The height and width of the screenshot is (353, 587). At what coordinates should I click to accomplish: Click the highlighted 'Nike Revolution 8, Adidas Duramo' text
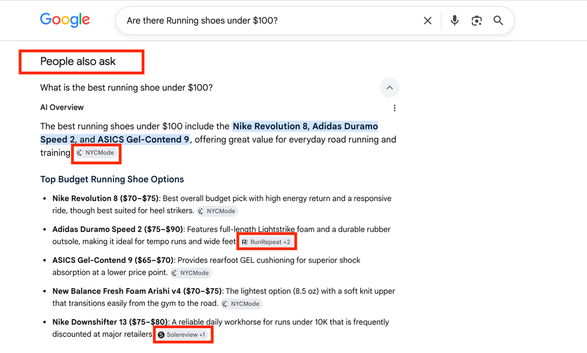pyautogui.click(x=305, y=126)
